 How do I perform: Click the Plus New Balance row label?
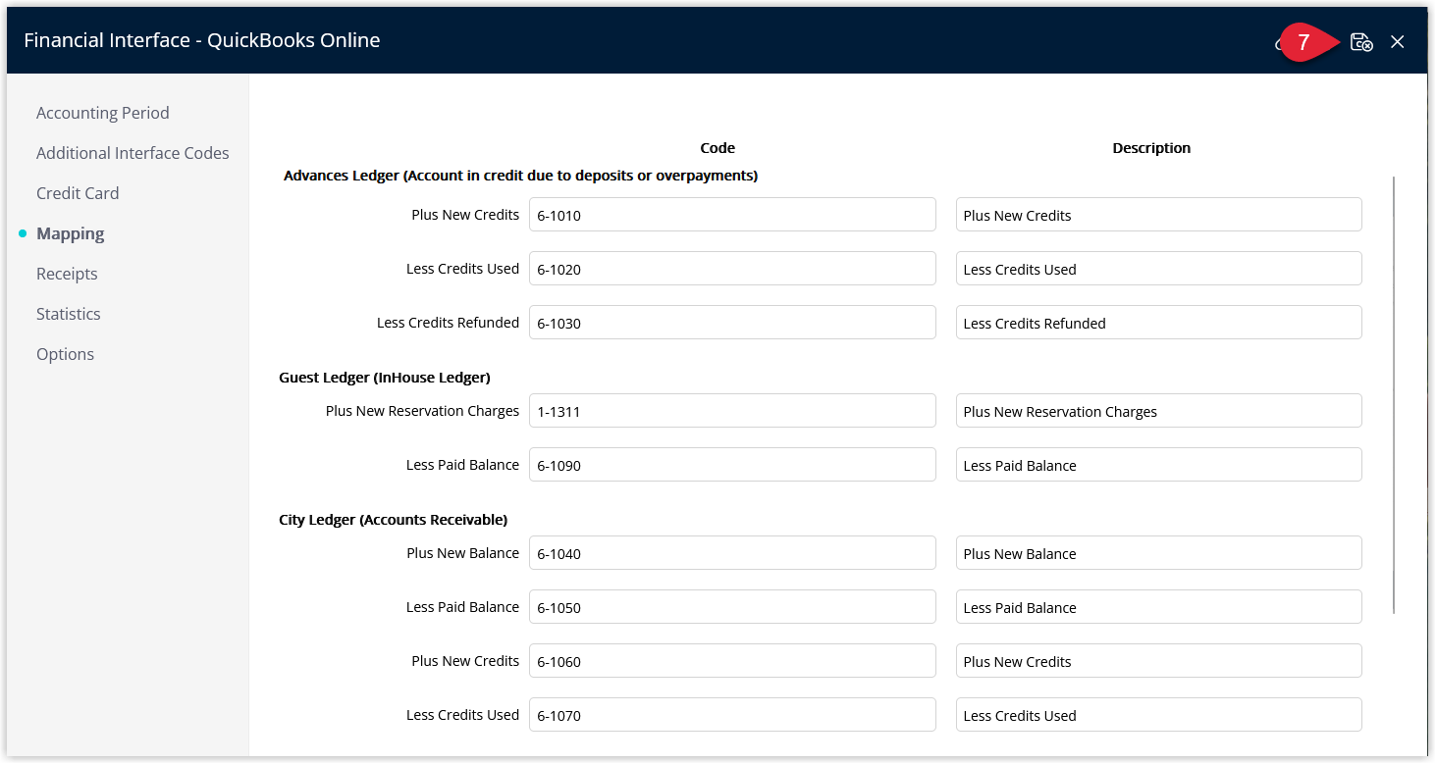click(462, 553)
